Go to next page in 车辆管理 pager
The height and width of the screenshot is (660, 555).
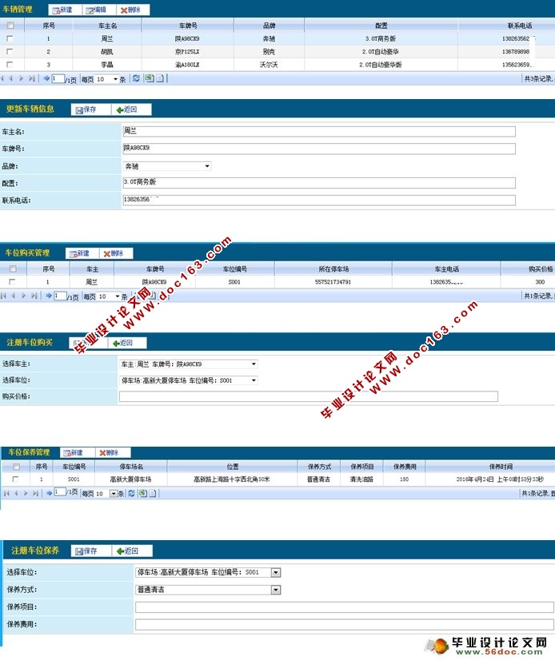click(x=21, y=78)
